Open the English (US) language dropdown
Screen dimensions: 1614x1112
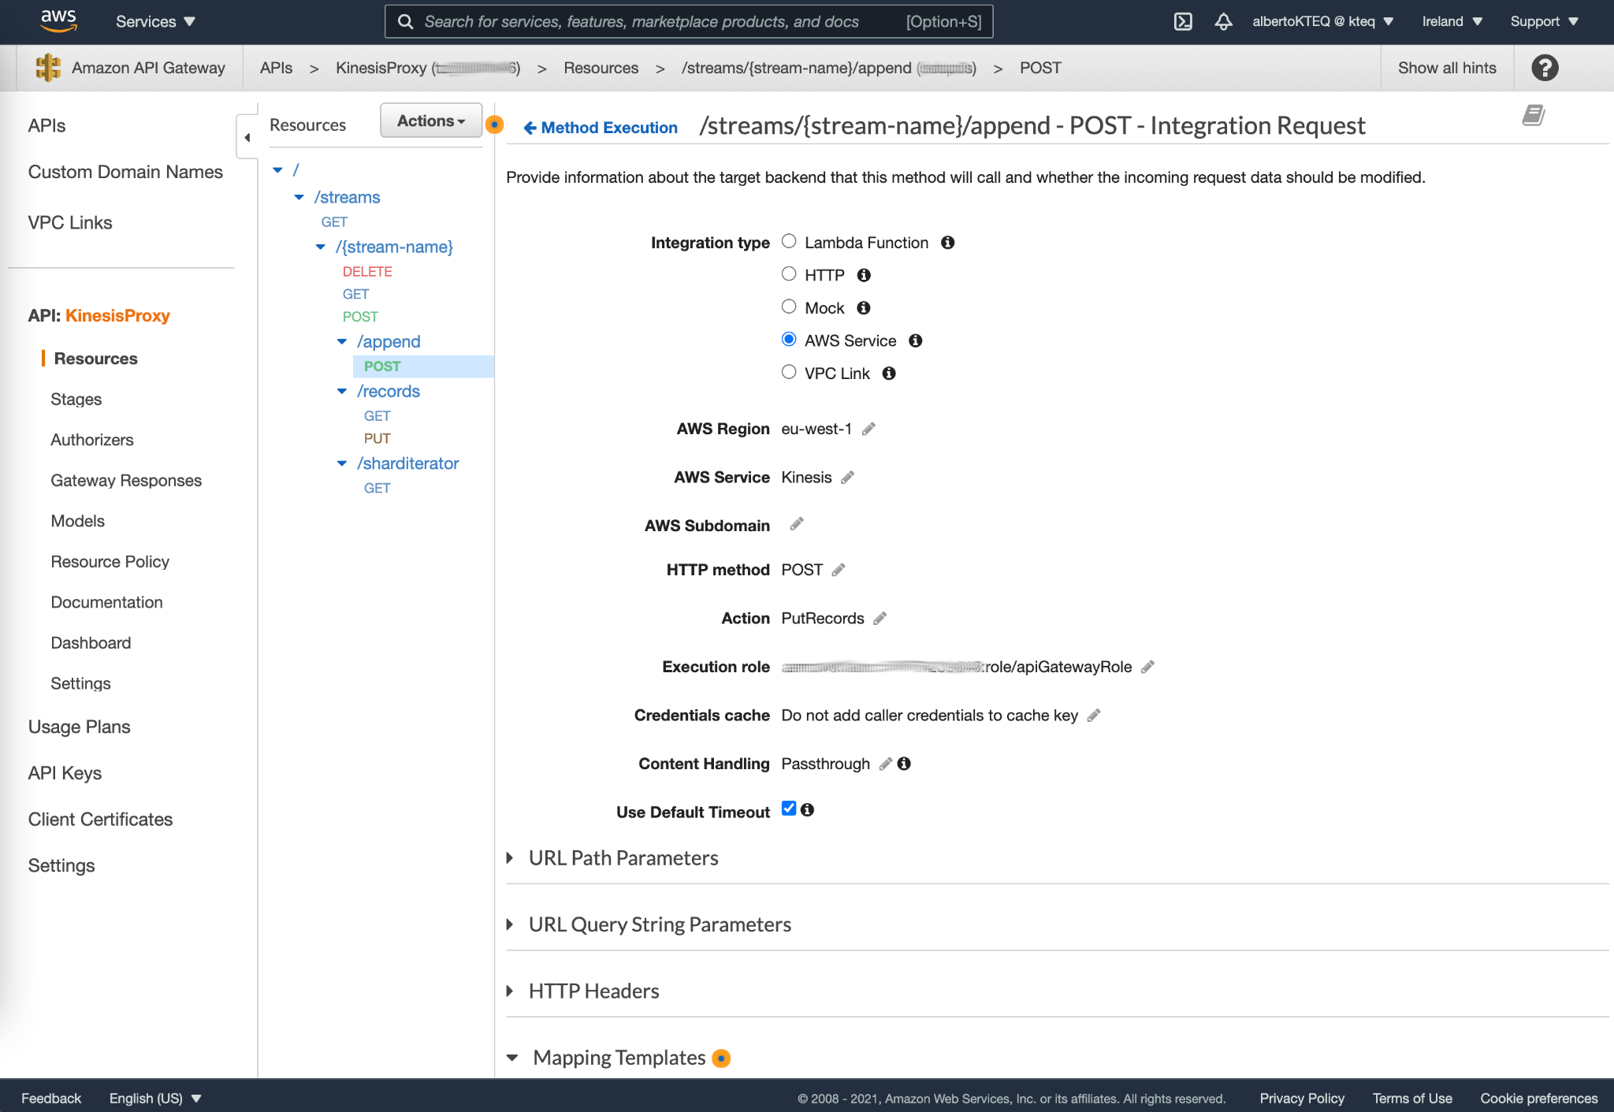point(155,1099)
